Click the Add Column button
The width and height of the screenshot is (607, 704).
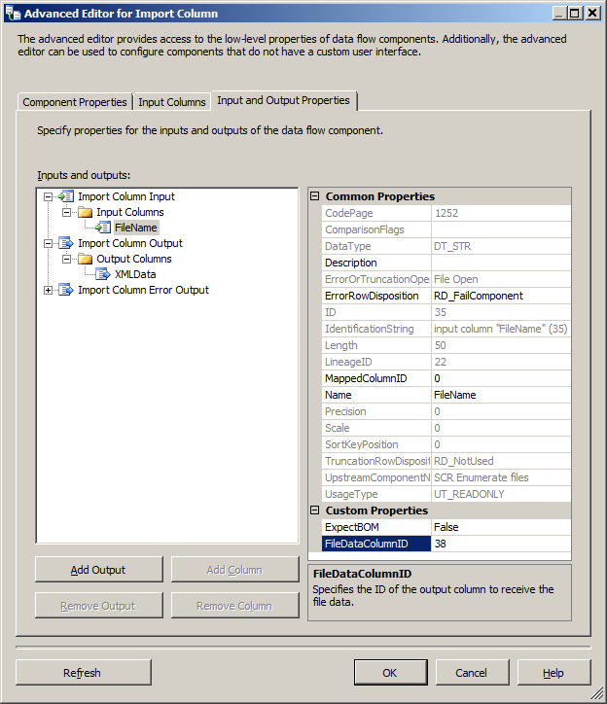(234, 570)
